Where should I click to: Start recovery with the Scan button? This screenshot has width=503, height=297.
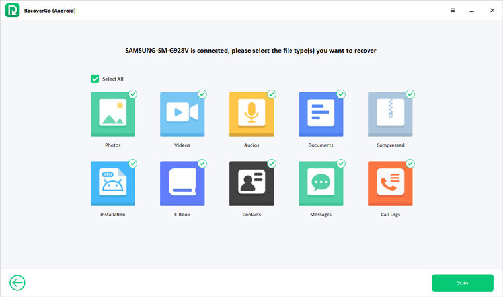click(x=462, y=282)
